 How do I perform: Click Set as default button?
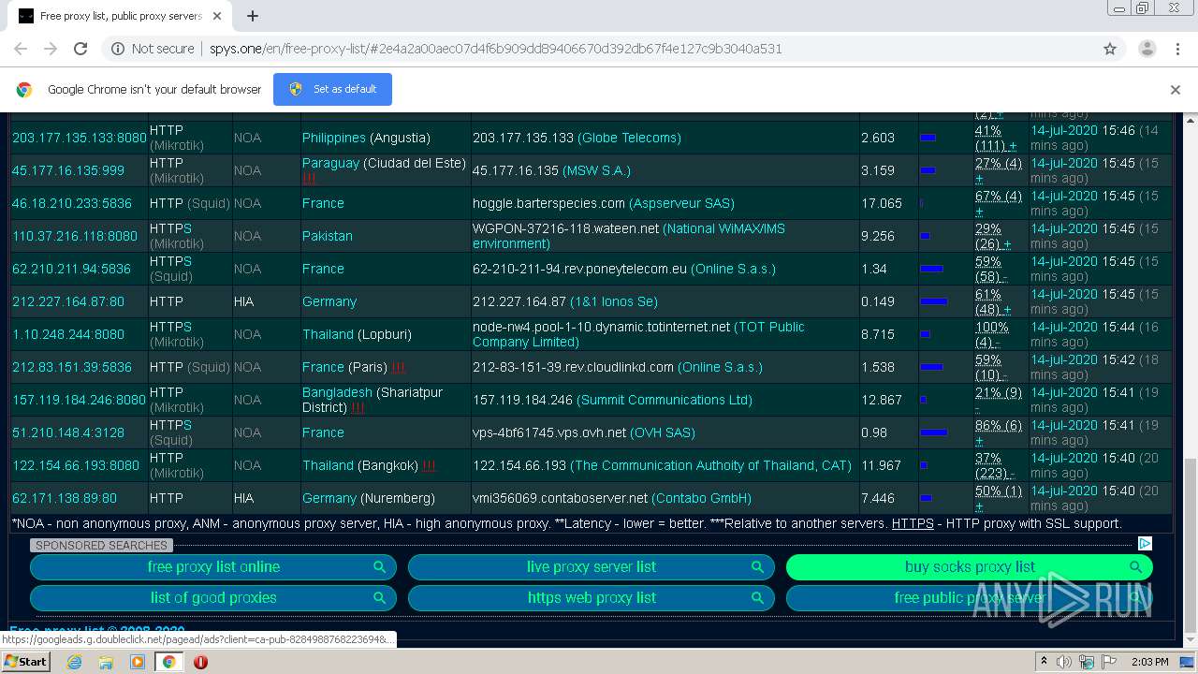click(332, 89)
